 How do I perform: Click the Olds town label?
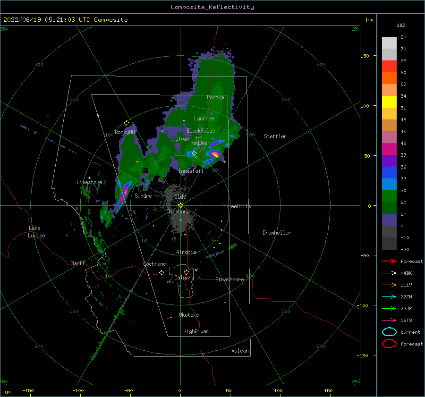tap(180, 197)
